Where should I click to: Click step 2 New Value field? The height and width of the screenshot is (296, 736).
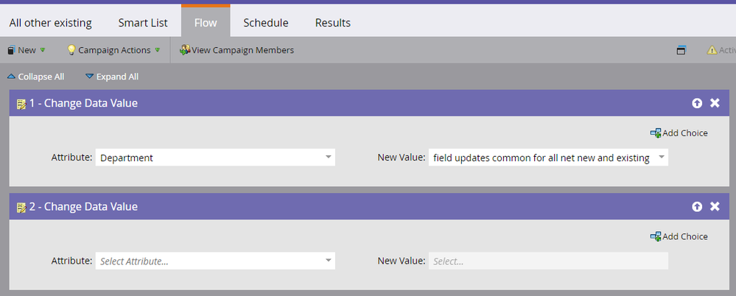(x=548, y=261)
